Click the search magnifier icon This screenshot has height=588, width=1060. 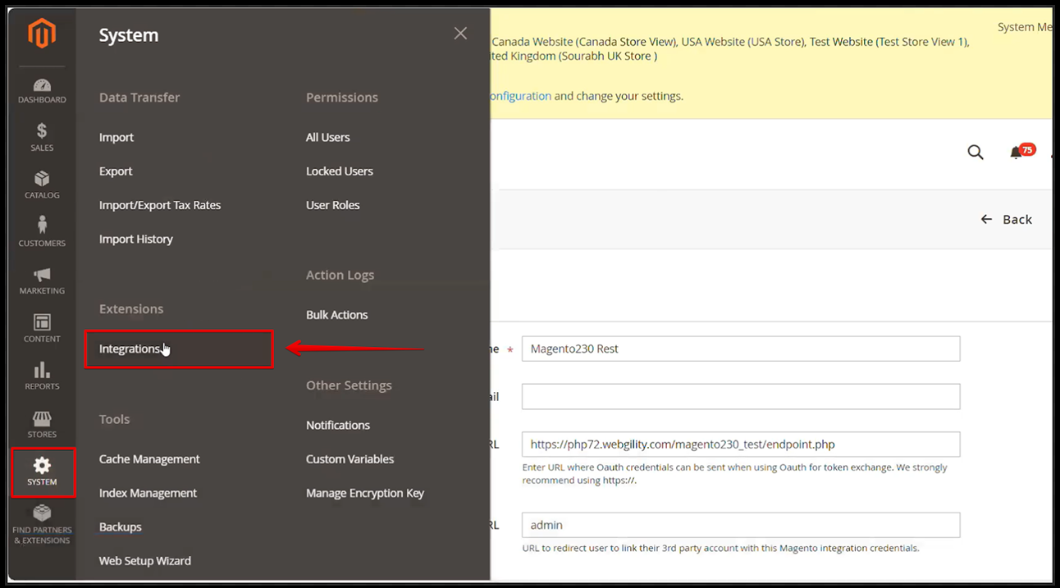(975, 153)
